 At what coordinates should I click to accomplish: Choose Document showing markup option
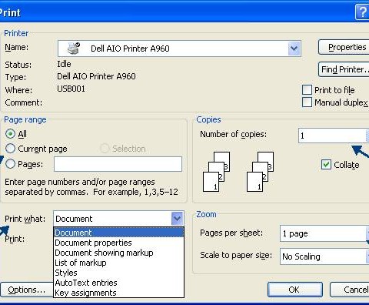pyautogui.click(x=118, y=253)
